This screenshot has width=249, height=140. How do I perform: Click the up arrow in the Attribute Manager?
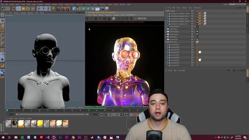(234, 70)
